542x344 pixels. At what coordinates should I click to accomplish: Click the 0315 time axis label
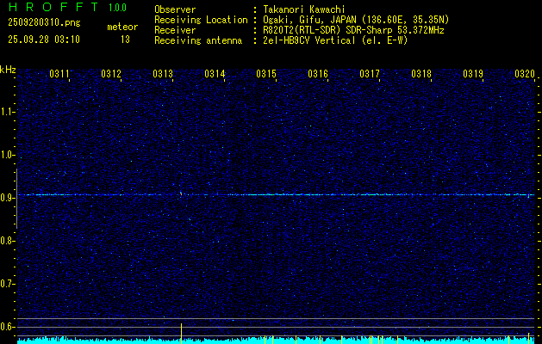[x=266, y=73]
